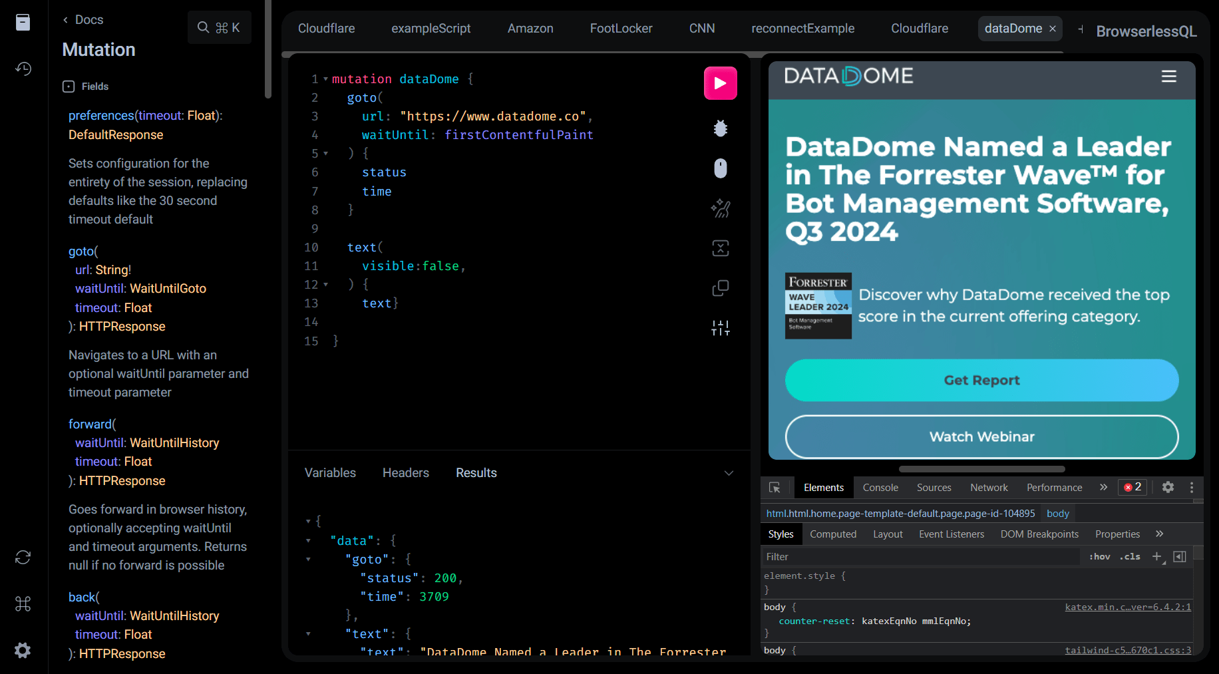
Task: Open the history panel in left sidebar
Action: click(23, 69)
